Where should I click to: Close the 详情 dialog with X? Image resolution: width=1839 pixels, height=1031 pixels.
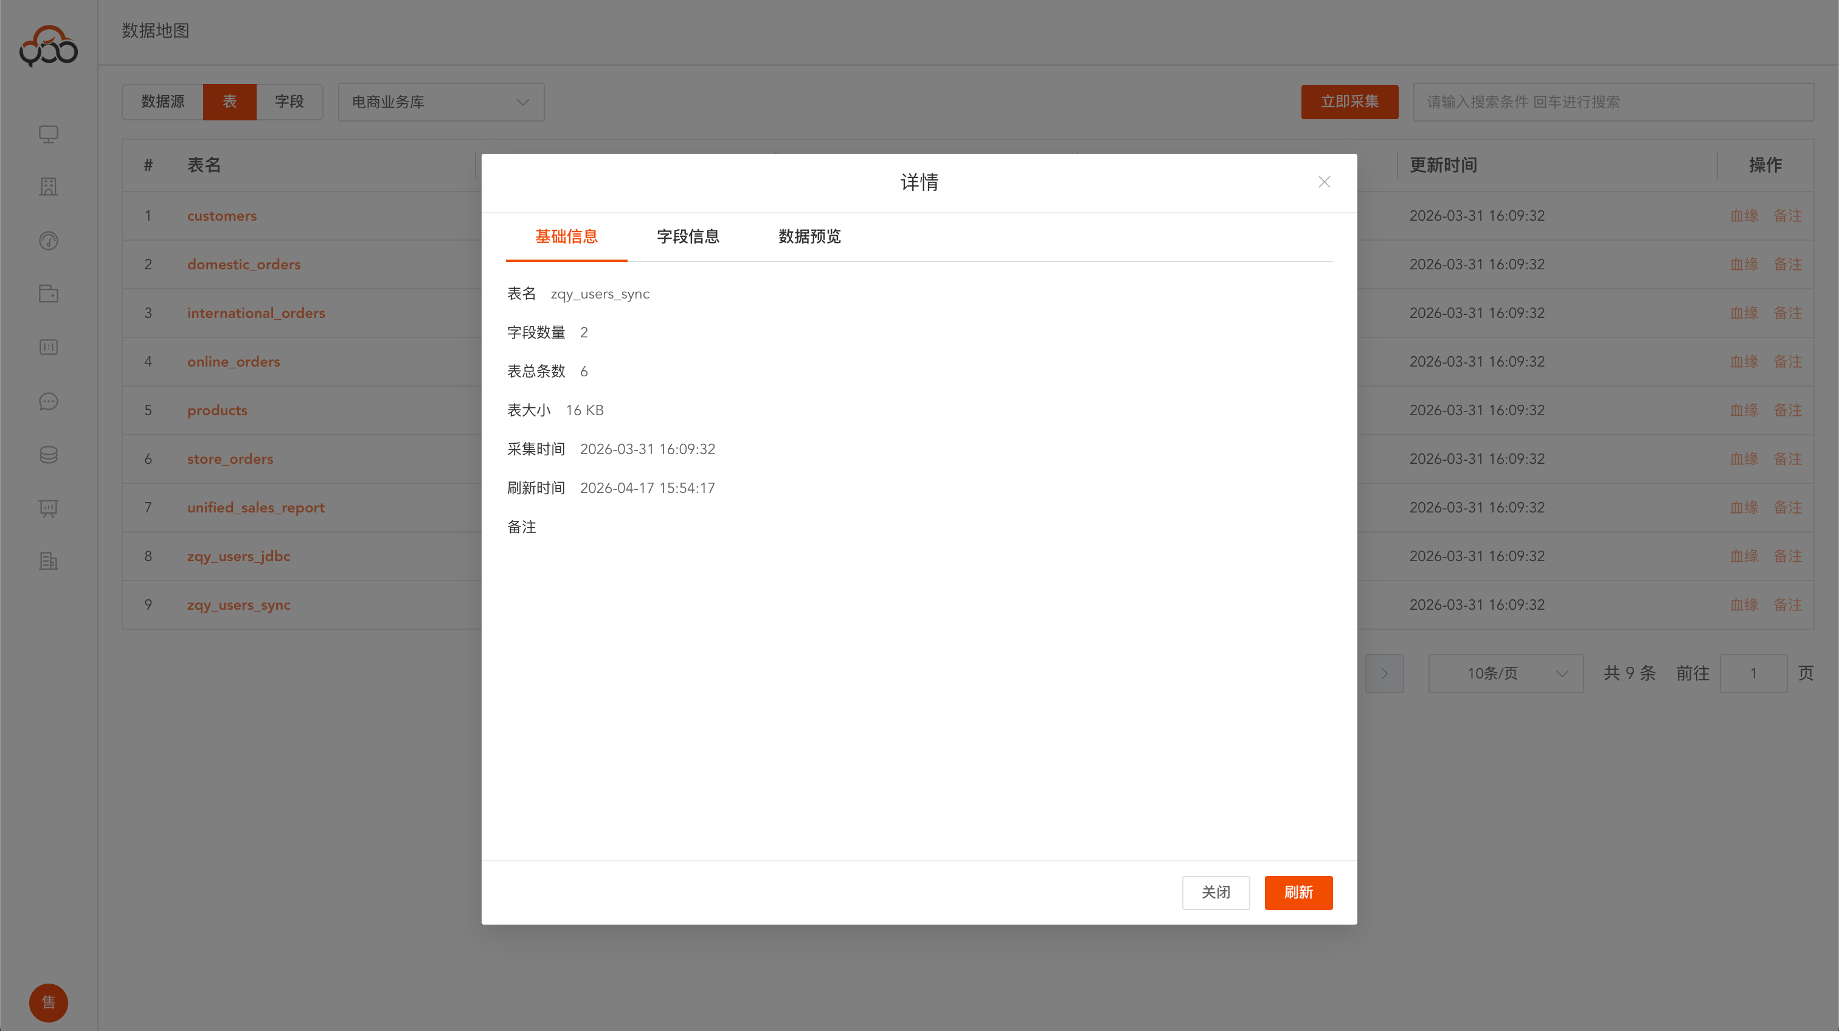[x=1323, y=182]
